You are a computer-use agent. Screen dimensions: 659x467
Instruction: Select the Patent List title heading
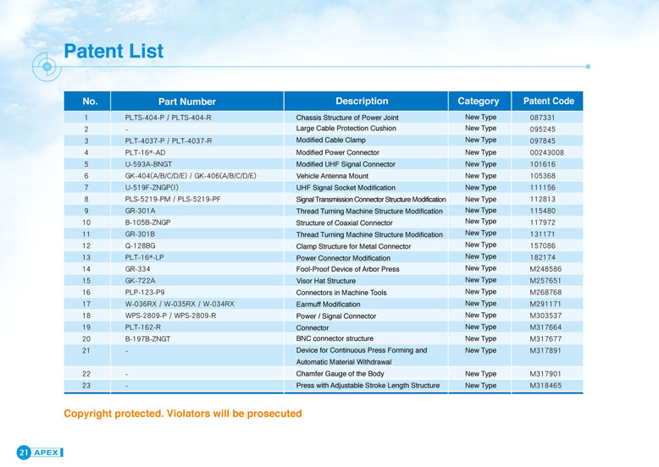114,51
